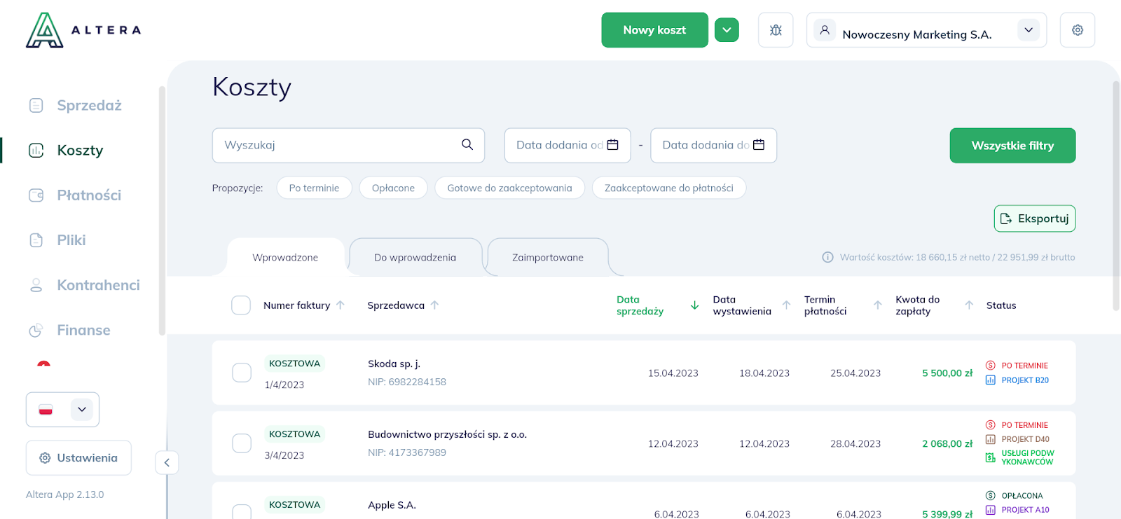Go to Płatności menu
The height and width of the screenshot is (519, 1121).
tap(89, 195)
